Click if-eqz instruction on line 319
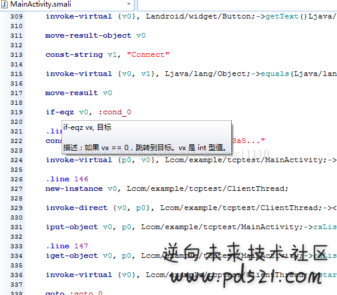337x295 pixels. 60,112
